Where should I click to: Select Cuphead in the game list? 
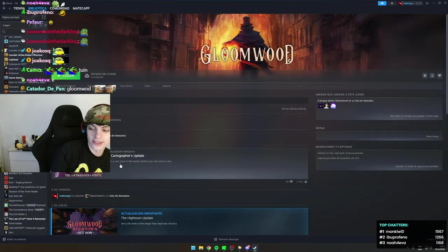tap(13, 59)
